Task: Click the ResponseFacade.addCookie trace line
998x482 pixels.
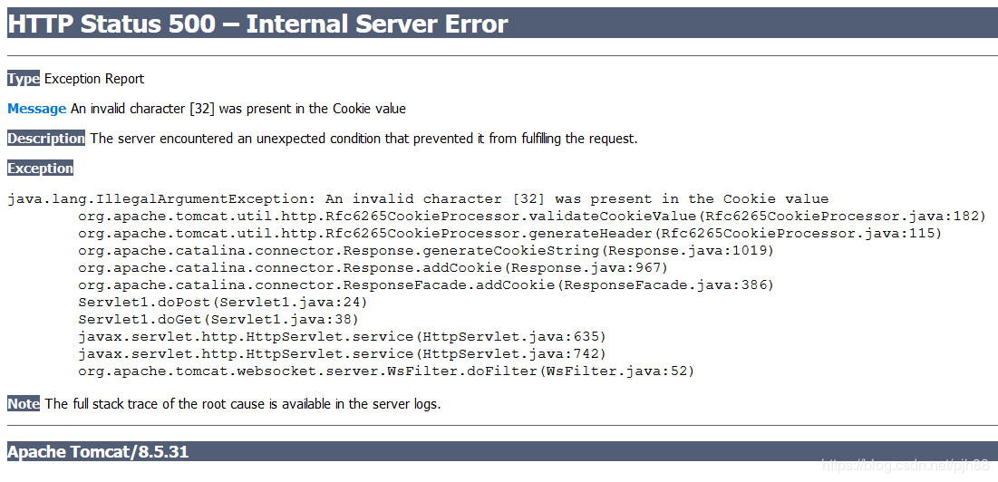Action: 426,284
